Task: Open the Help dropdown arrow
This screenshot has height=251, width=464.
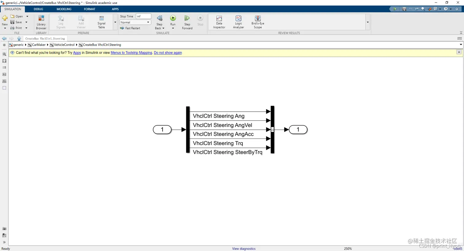Action: coord(450,9)
